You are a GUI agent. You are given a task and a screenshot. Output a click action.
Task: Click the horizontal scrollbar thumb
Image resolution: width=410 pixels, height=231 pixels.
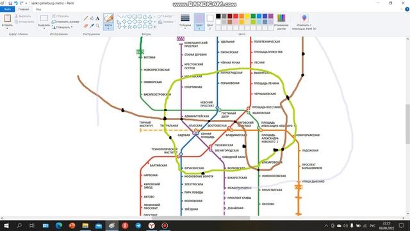point(201,218)
